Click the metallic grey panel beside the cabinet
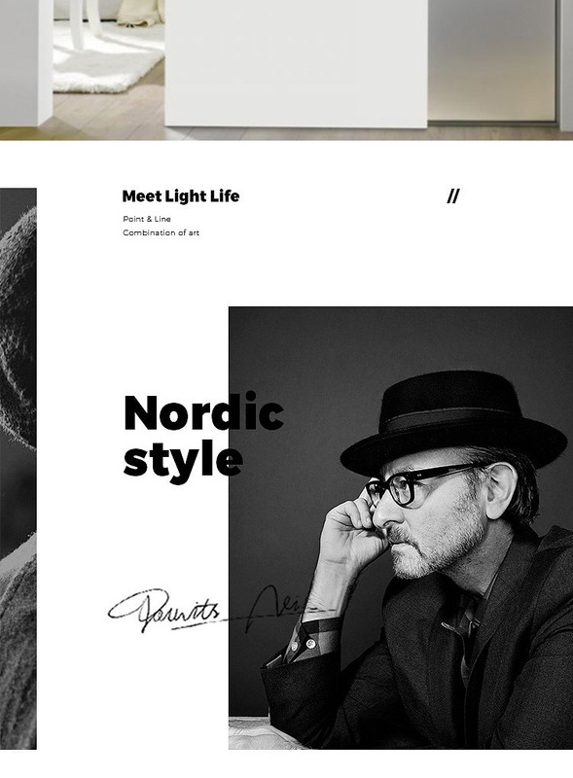This screenshot has height=778, width=573. point(491,59)
